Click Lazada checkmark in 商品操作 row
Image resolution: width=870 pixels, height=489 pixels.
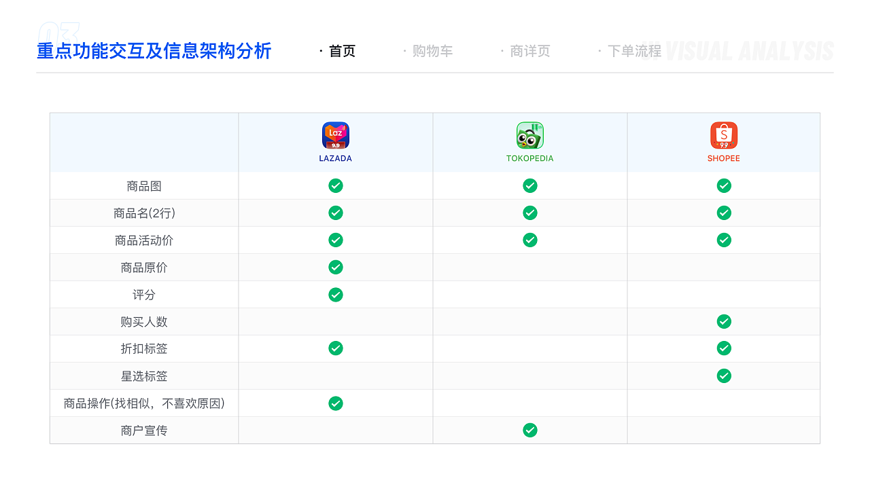[336, 403]
